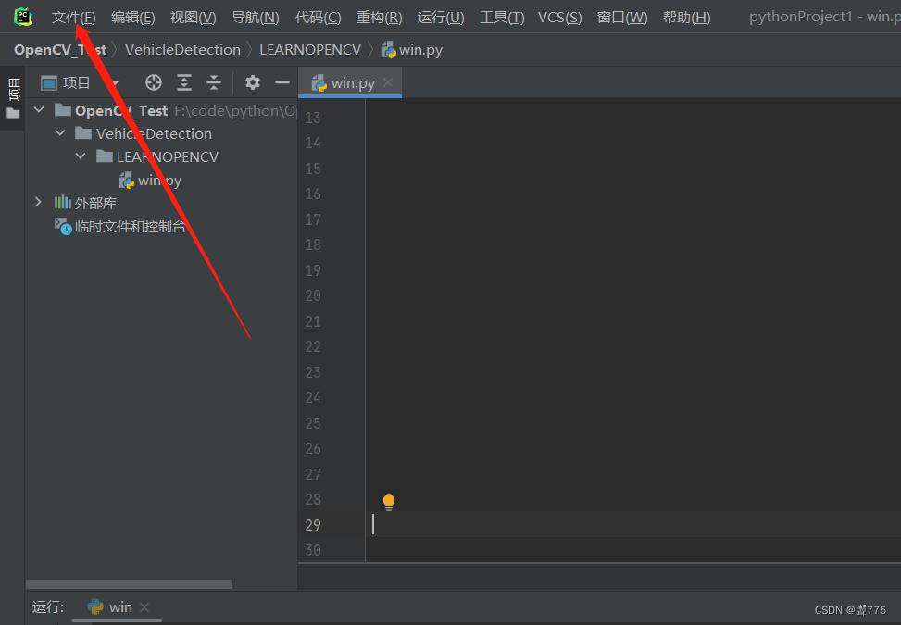
Task: Click line number 13 in gutter
Action: tap(313, 118)
